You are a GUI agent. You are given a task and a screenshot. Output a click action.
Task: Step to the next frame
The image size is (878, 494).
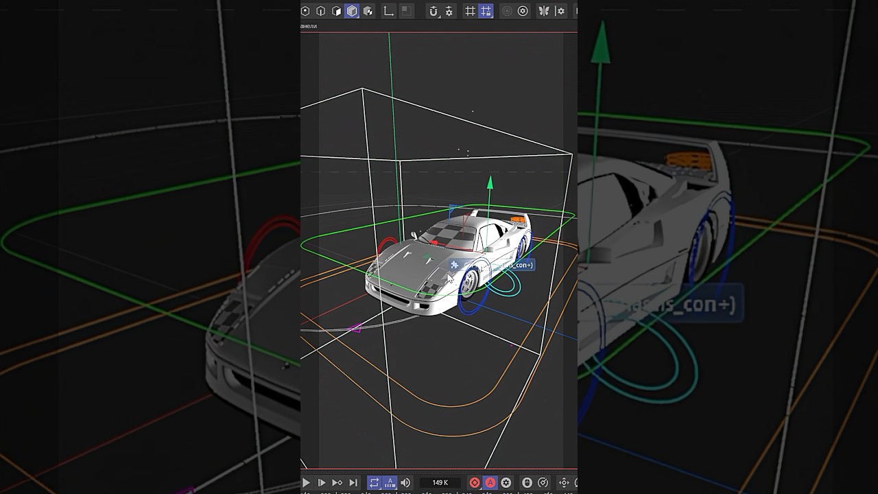(x=321, y=483)
